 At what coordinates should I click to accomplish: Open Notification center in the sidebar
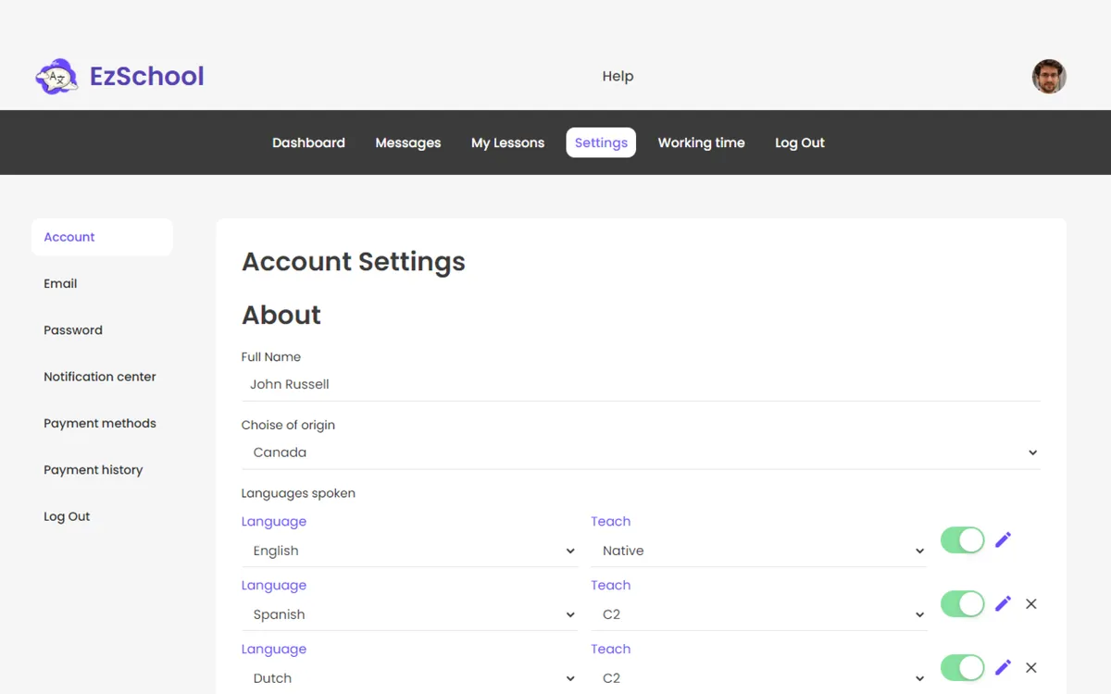pyautogui.click(x=102, y=377)
